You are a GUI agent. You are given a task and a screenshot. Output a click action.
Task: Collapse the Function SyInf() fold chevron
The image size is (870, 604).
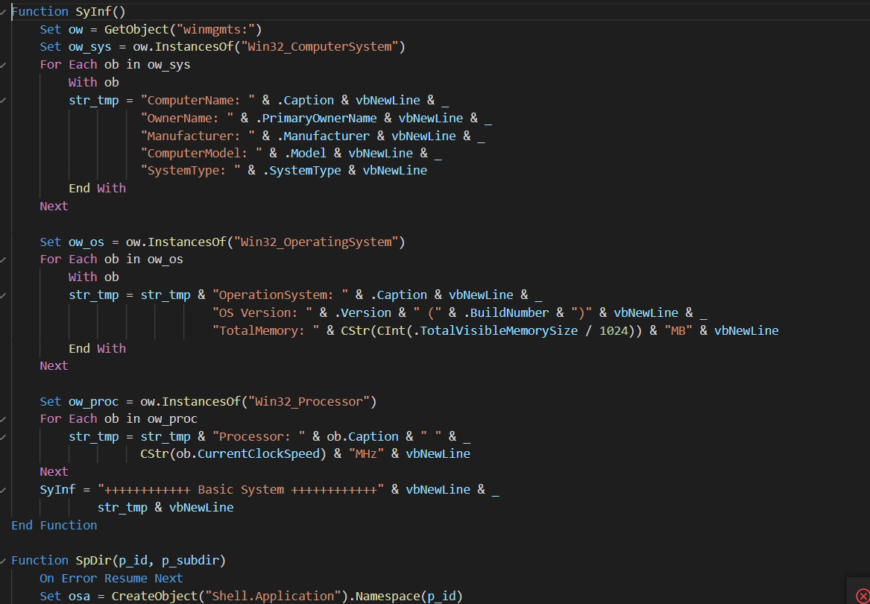pyautogui.click(x=3, y=12)
